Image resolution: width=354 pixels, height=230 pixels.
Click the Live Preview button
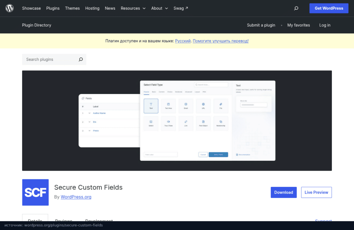316,192
